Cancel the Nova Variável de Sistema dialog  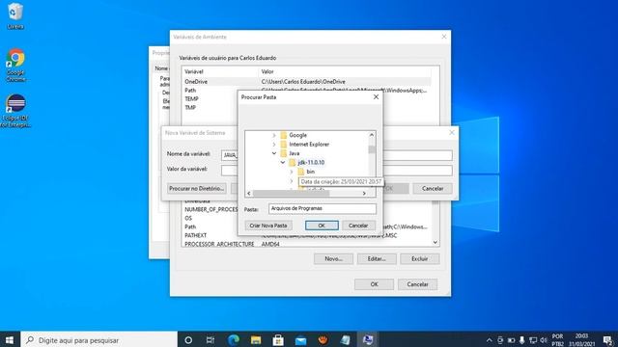point(433,189)
